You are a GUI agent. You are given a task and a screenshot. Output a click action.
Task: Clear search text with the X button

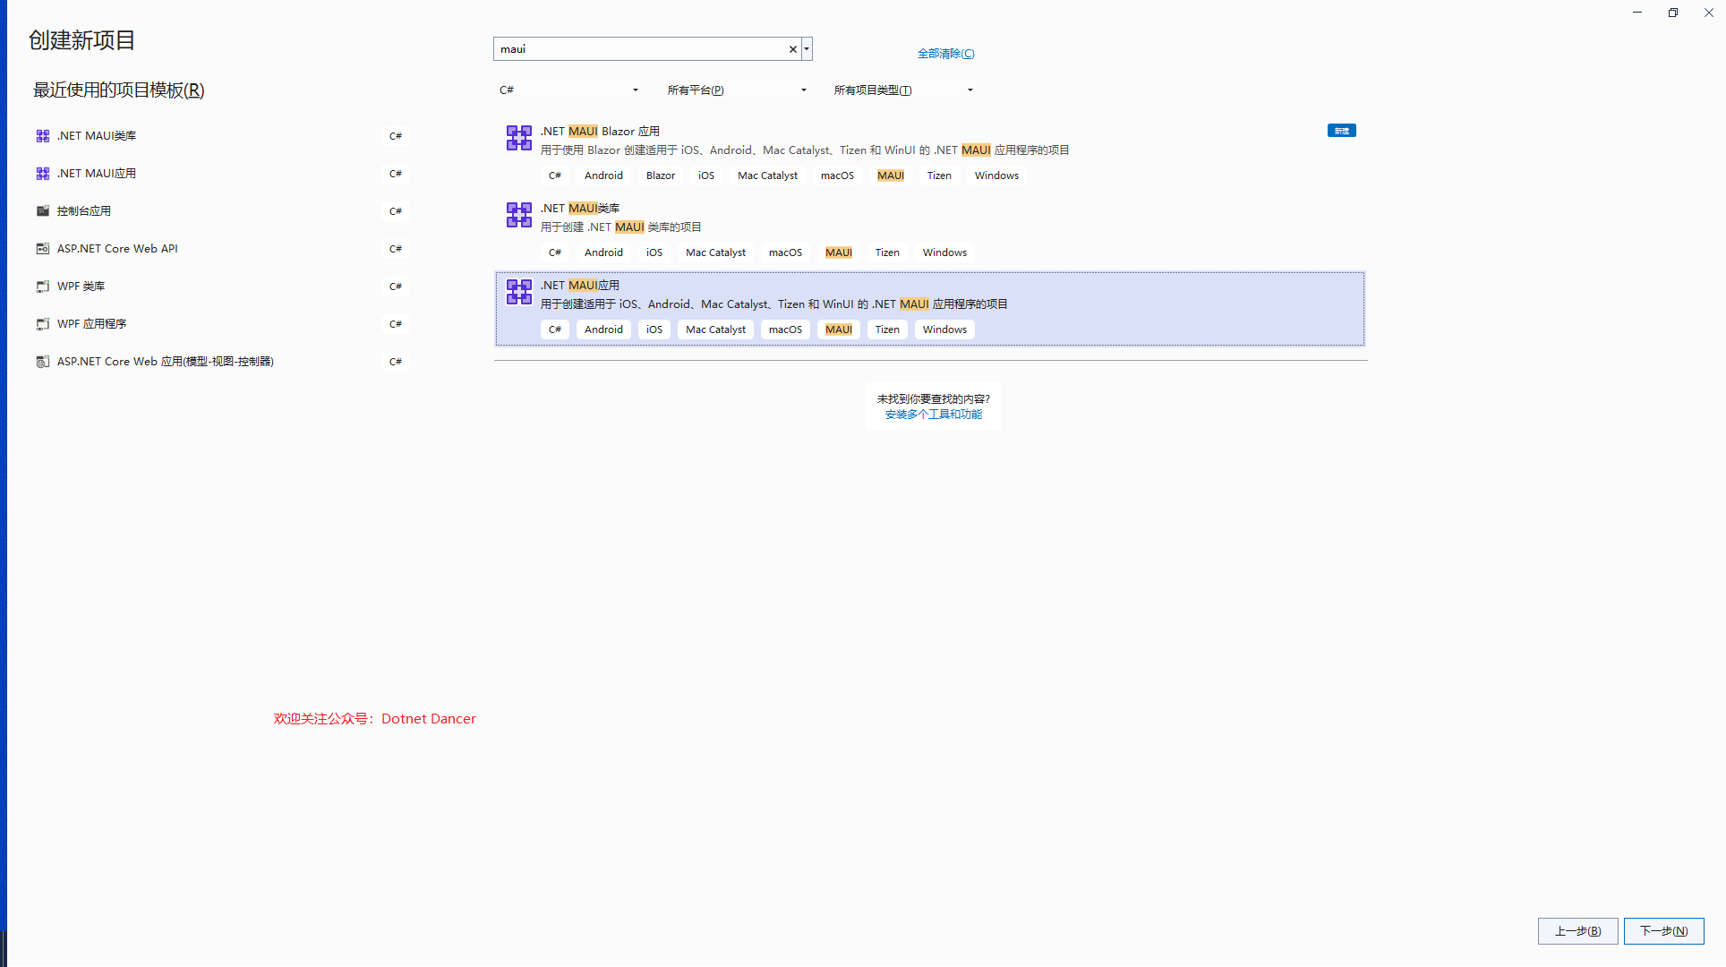pos(792,49)
